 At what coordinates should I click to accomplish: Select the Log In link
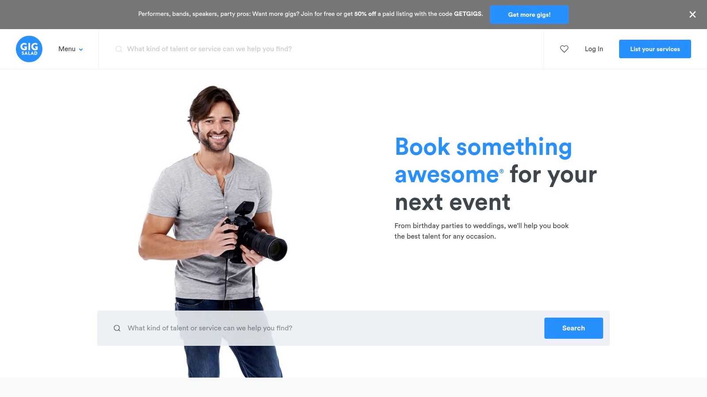click(x=594, y=49)
